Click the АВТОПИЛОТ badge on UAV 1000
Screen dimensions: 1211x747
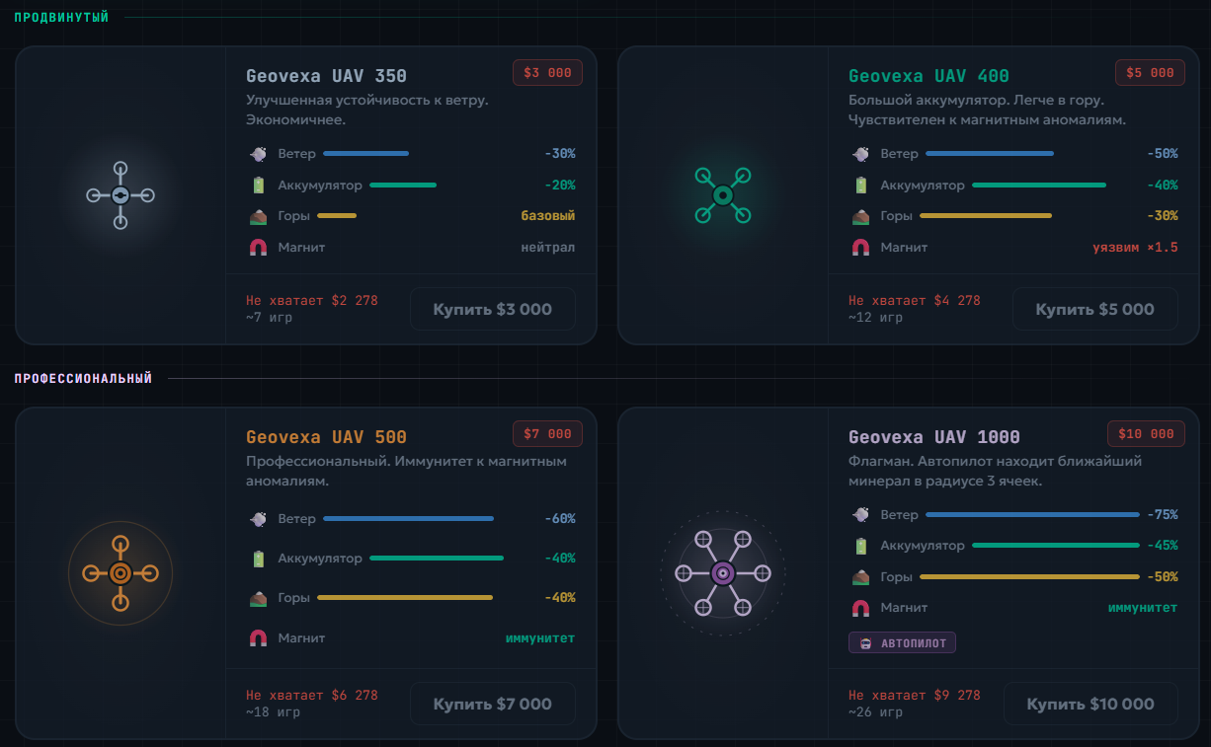tap(902, 643)
